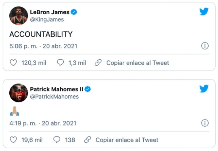The width and height of the screenshot is (218, 151).
Task: Like the ACCOUNTABILITY tweet with the heart
Action: pyautogui.click(x=13, y=63)
